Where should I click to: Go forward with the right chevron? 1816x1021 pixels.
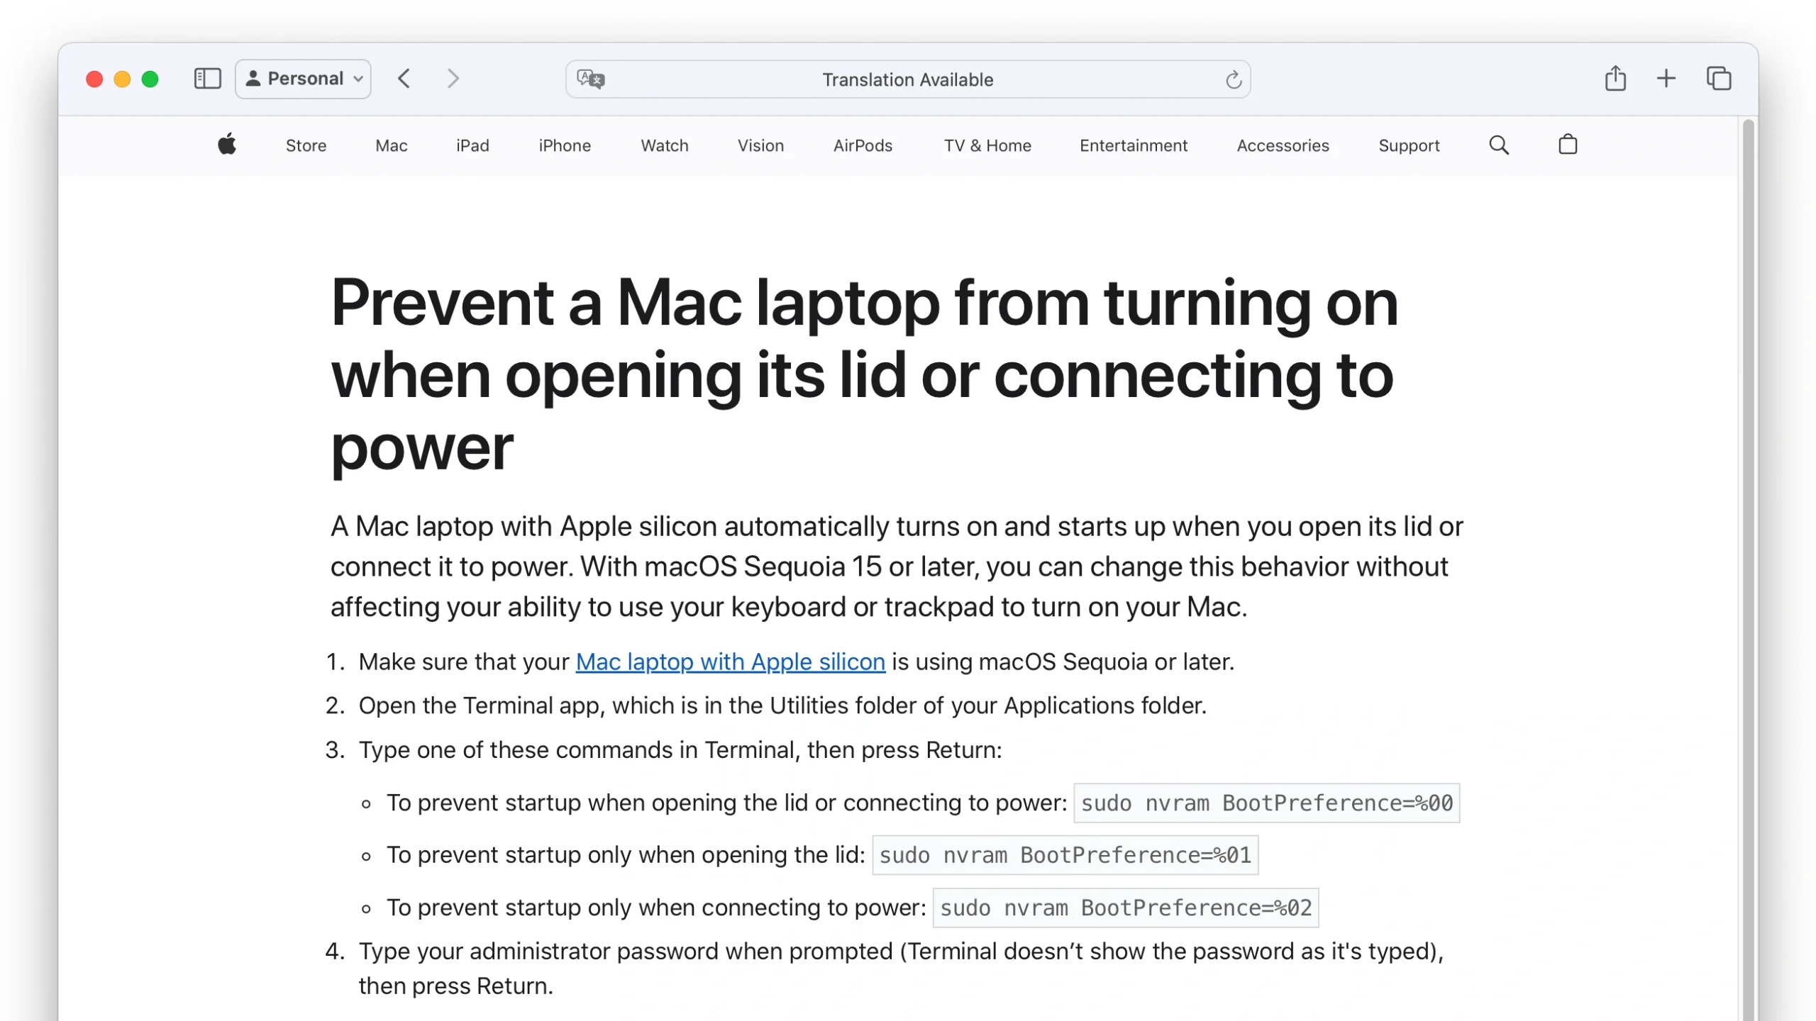pos(453,78)
